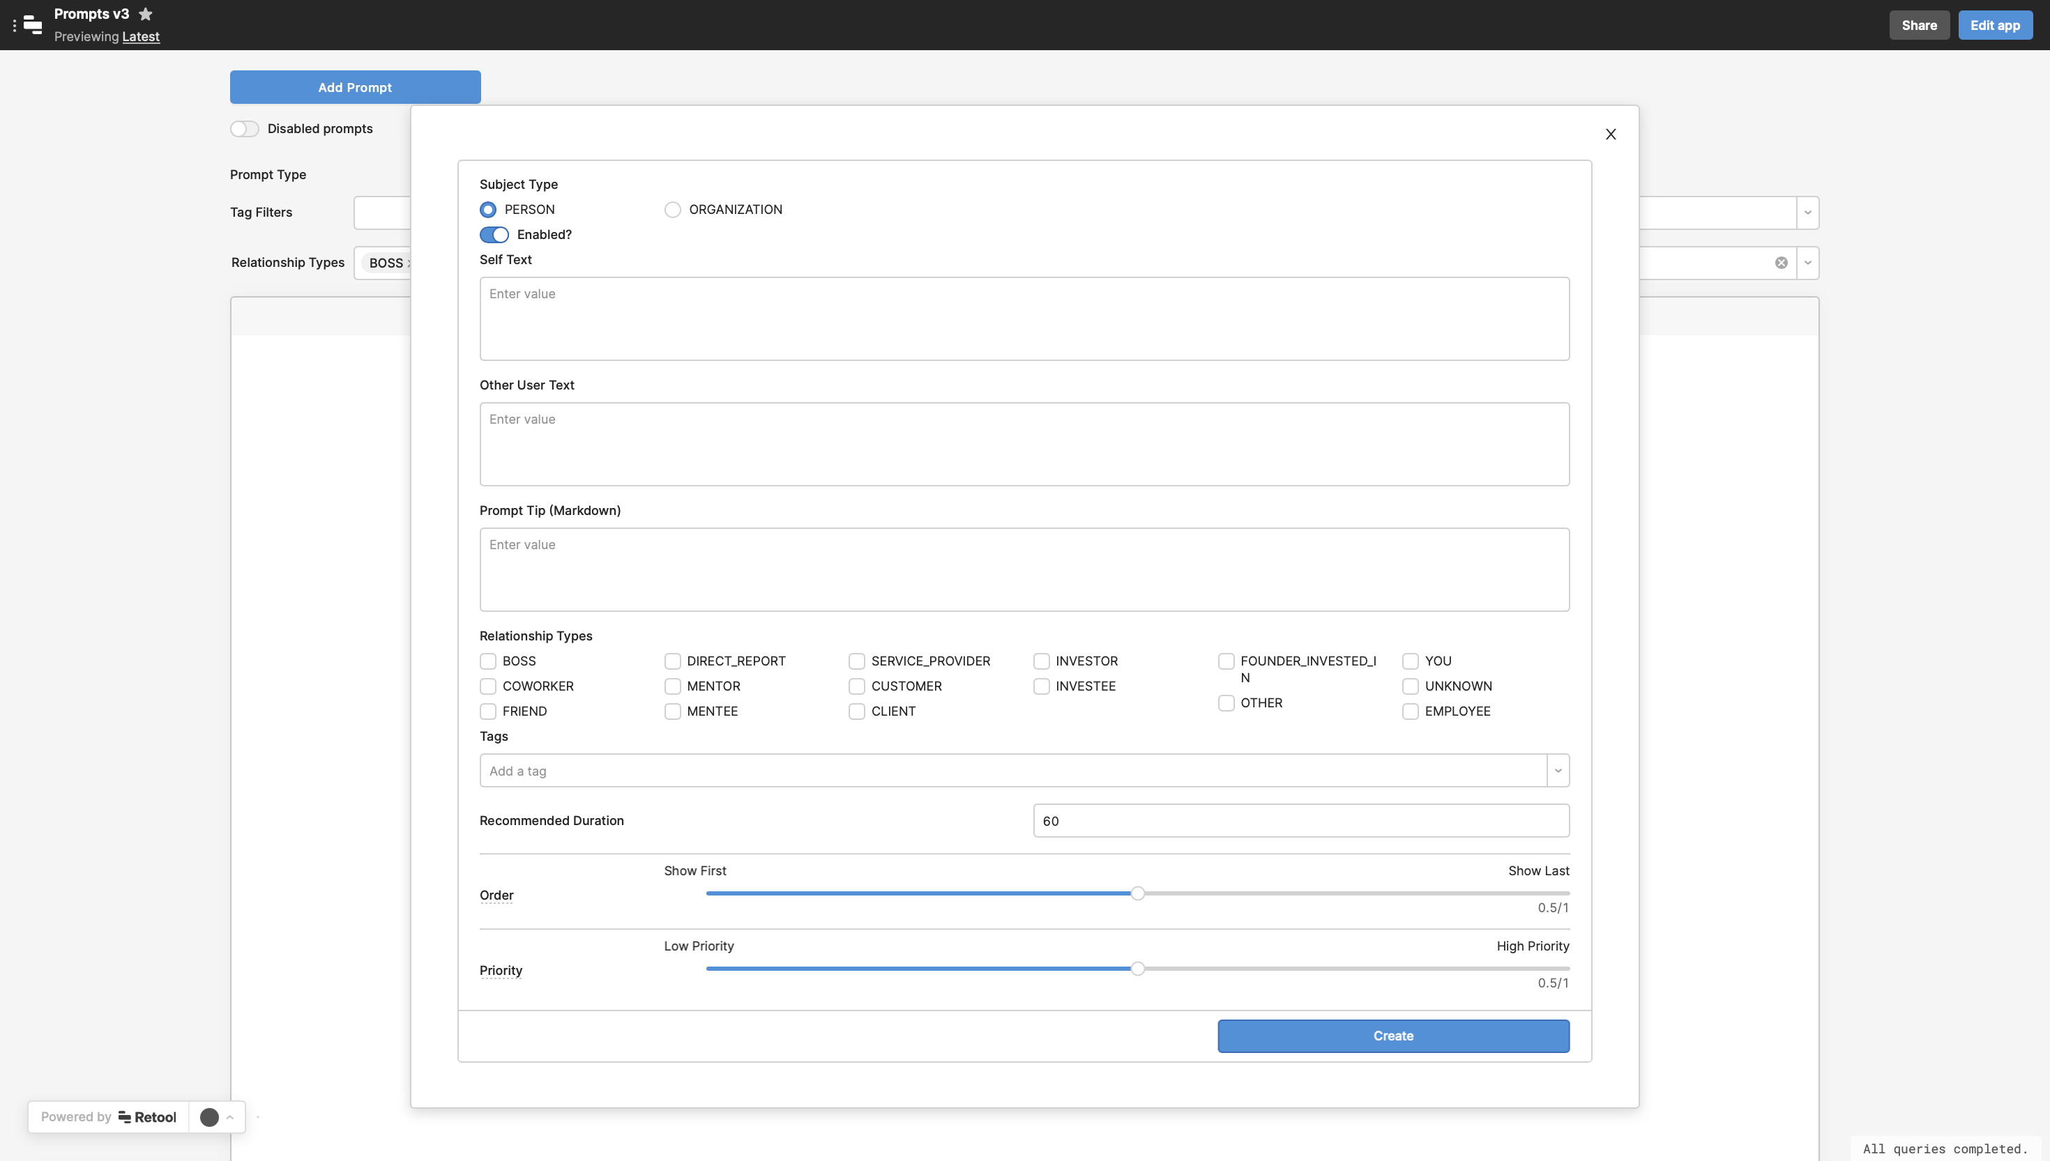Expand the Tag Filters dropdown
Viewport: 2050px width, 1161px height.
(1807, 213)
